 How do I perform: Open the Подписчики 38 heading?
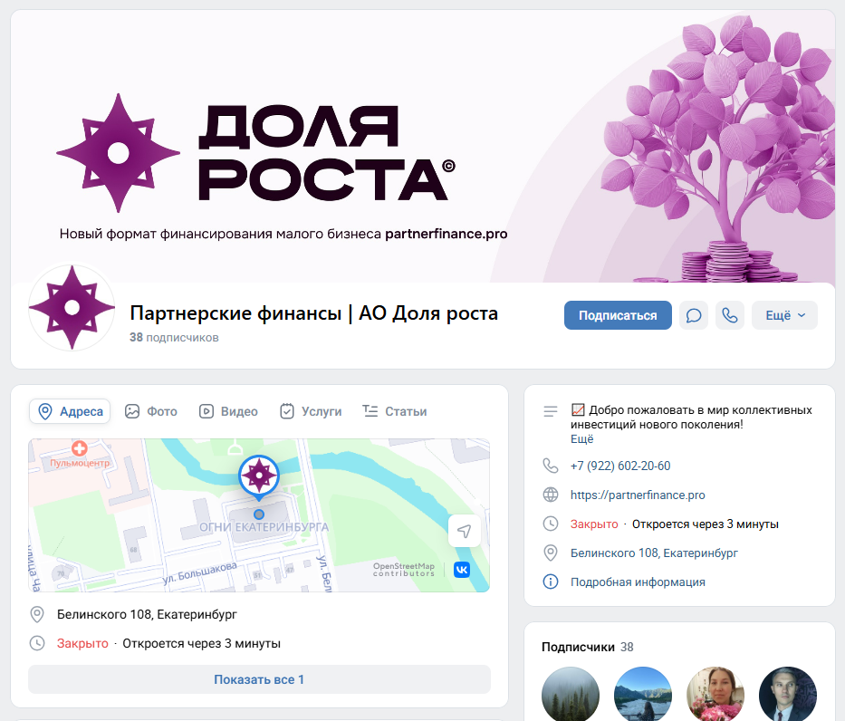point(588,647)
